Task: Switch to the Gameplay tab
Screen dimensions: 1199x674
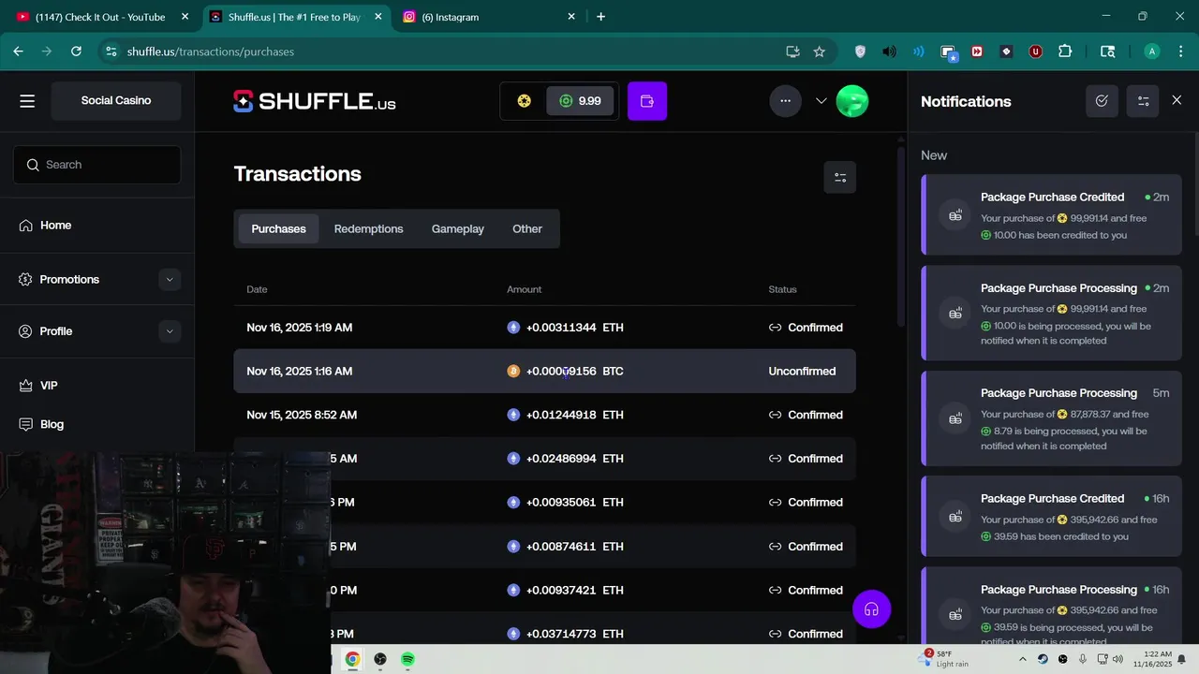Action: (458, 228)
